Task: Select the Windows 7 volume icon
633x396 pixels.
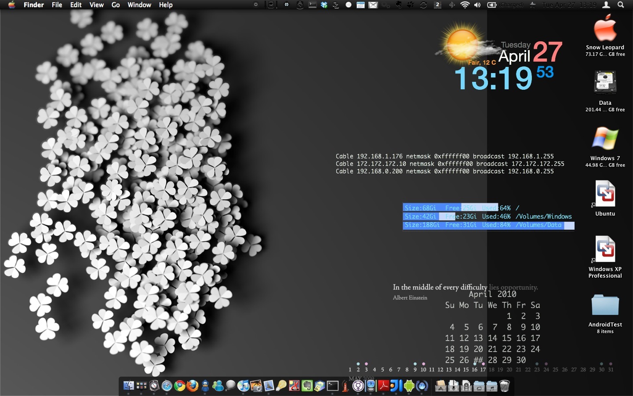Action: coord(605,139)
